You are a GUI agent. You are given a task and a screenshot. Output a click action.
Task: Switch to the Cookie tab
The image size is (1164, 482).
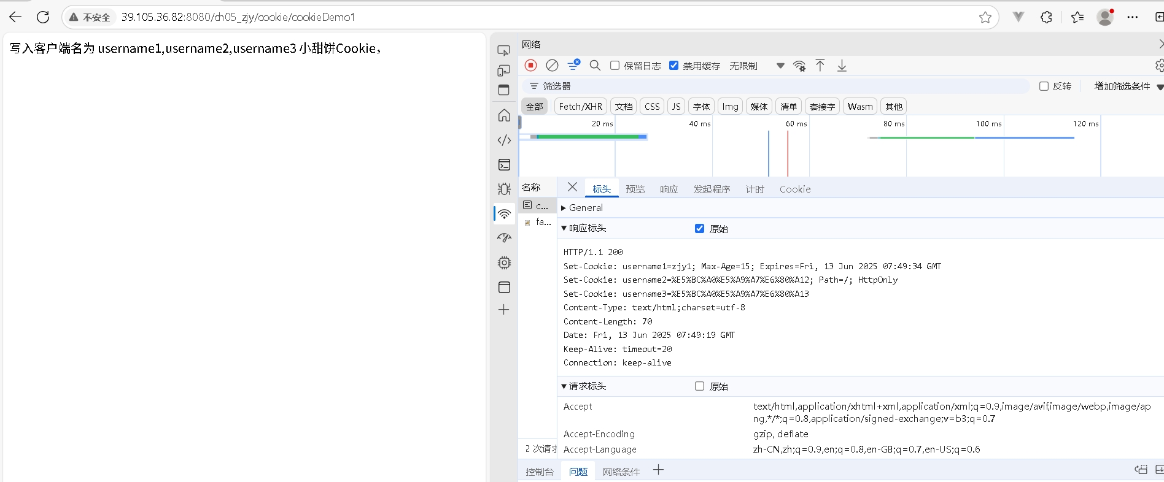pyautogui.click(x=795, y=189)
